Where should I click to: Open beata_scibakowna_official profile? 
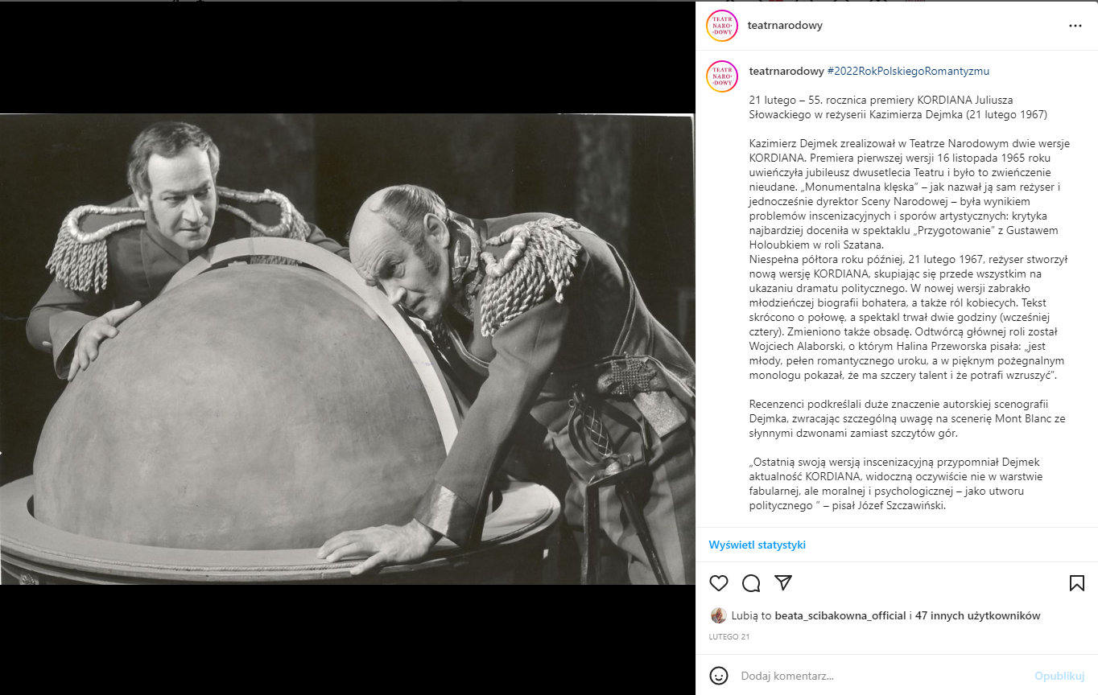click(840, 615)
